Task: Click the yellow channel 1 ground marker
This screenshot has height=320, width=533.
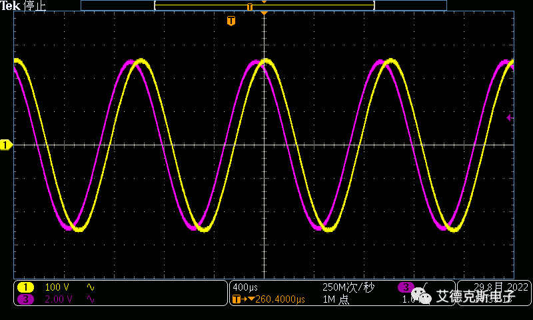Action: click(x=6, y=145)
